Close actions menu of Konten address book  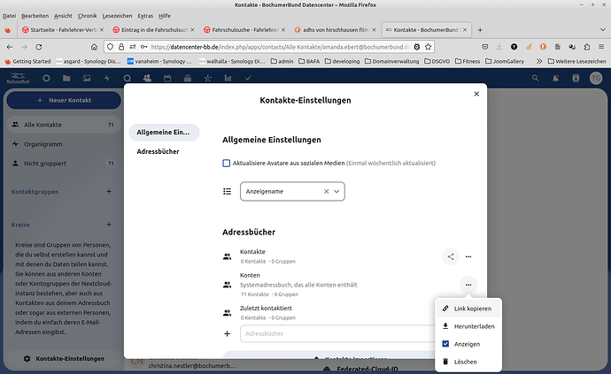point(468,284)
